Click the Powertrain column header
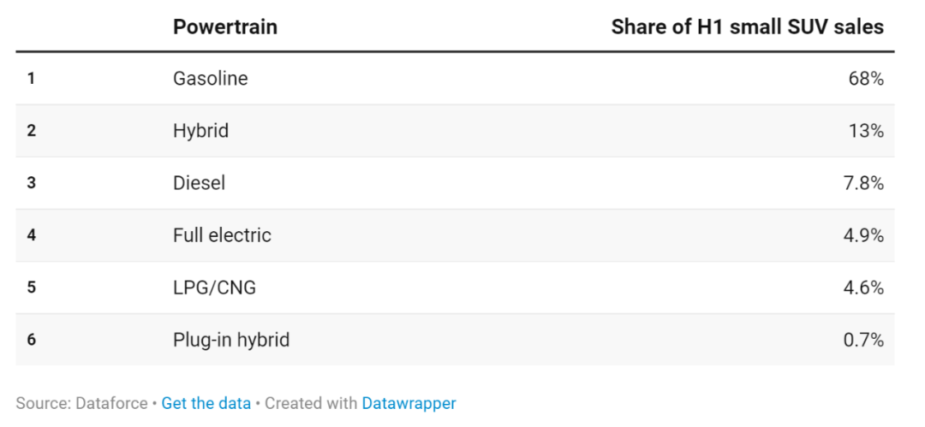Image resolution: width=925 pixels, height=427 pixels. coord(225,27)
